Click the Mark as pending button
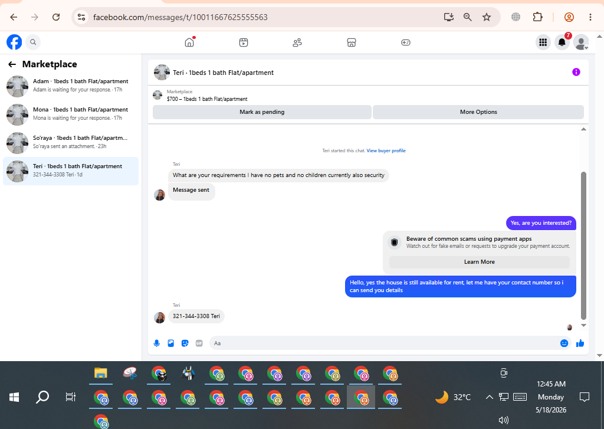Screen dimensions: 604x429 pos(262,112)
